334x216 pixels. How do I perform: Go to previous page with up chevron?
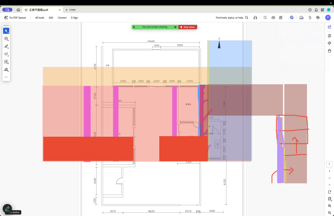click(x=329, y=178)
